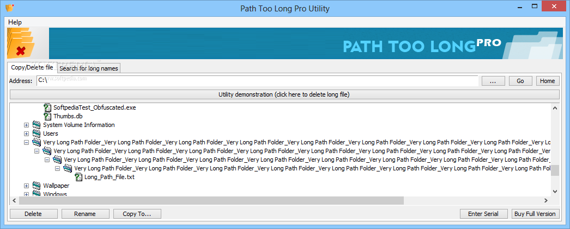Select the Wallpaper folder label
Viewport: 570px width, 229px height.
coord(56,186)
